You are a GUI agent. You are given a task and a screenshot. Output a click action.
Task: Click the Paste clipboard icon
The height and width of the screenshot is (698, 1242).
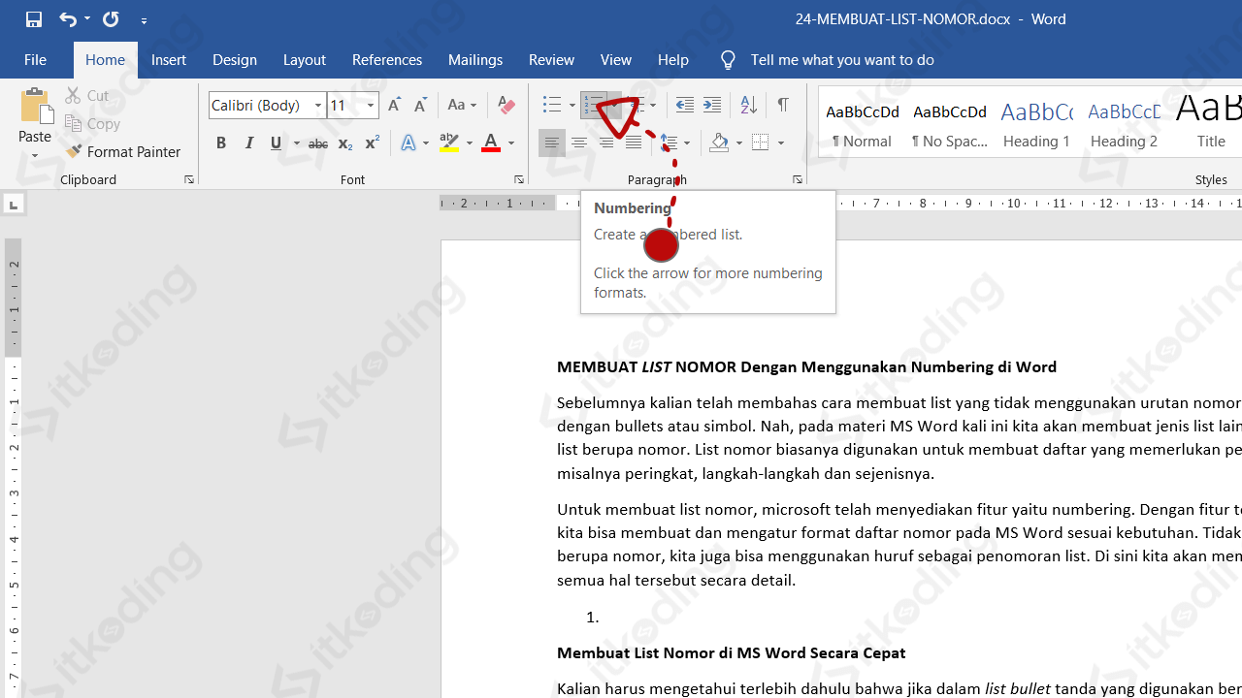click(x=35, y=107)
